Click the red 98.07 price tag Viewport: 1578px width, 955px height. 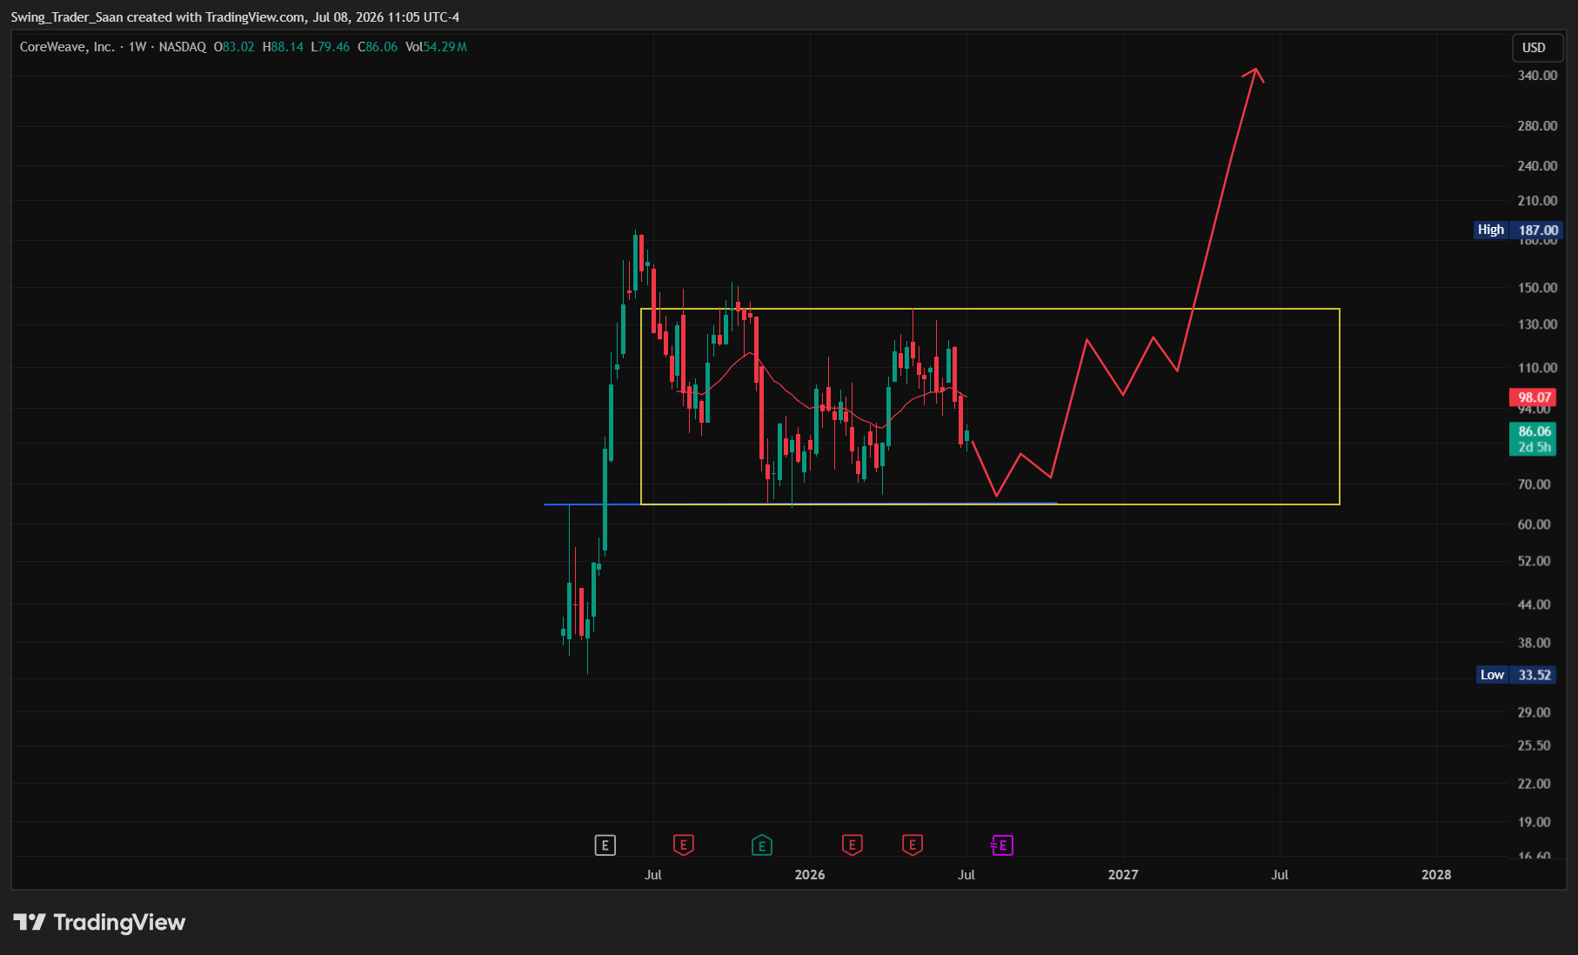point(1535,397)
